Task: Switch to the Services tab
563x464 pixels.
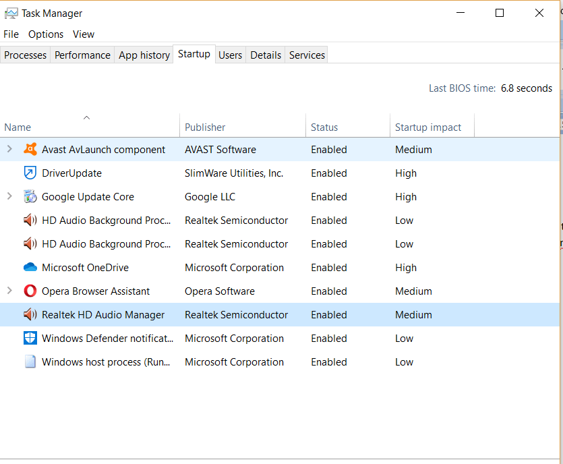Action: [x=307, y=55]
